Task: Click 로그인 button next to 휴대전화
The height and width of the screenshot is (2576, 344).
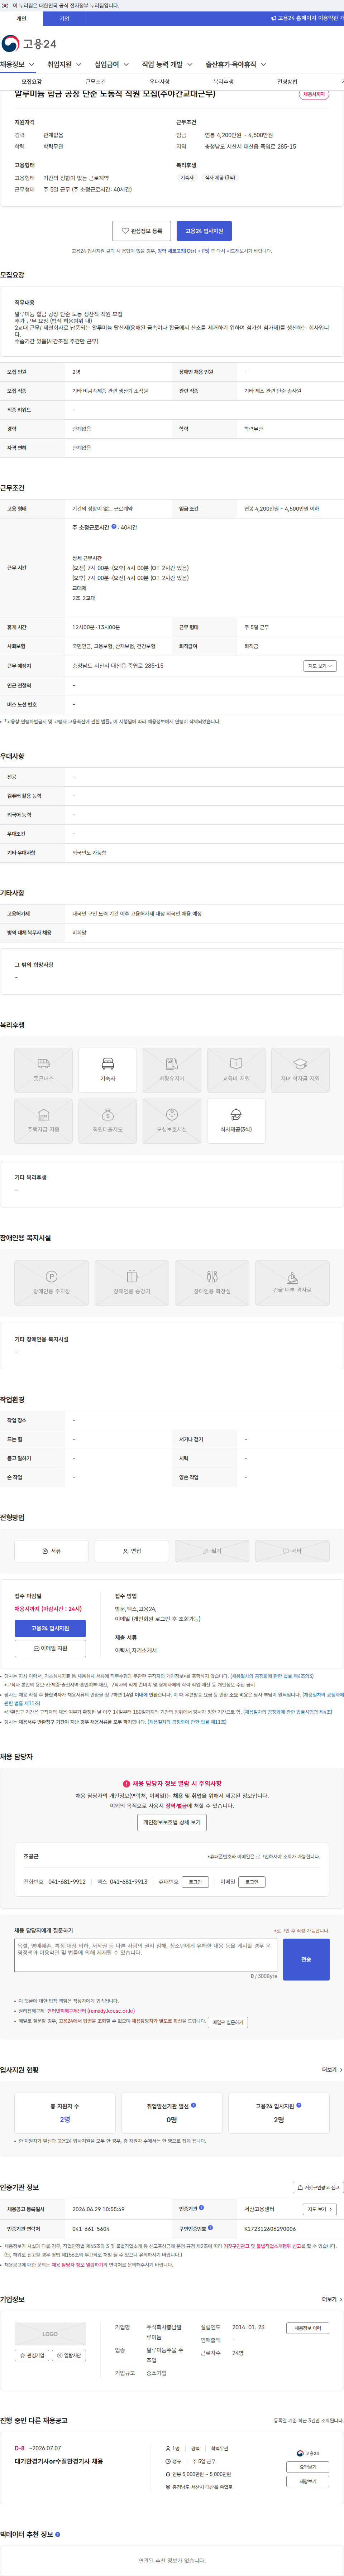Action: pos(195,1882)
